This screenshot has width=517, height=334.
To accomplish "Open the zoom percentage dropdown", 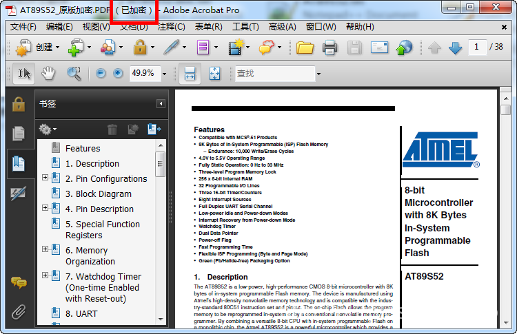I will (x=169, y=73).
